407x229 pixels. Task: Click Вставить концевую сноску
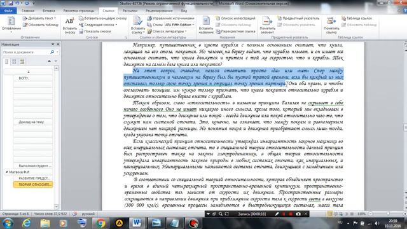click(103, 18)
